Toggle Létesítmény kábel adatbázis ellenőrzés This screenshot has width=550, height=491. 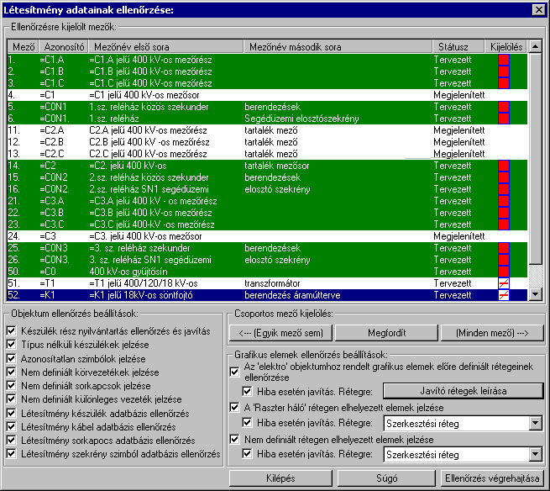click(x=12, y=427)
